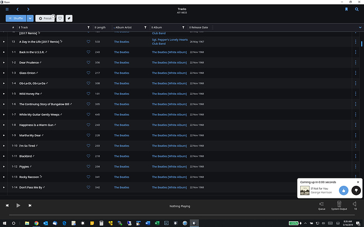Open the bookmarks icon
Screen dimensions: 364x227
click(347, 9)
